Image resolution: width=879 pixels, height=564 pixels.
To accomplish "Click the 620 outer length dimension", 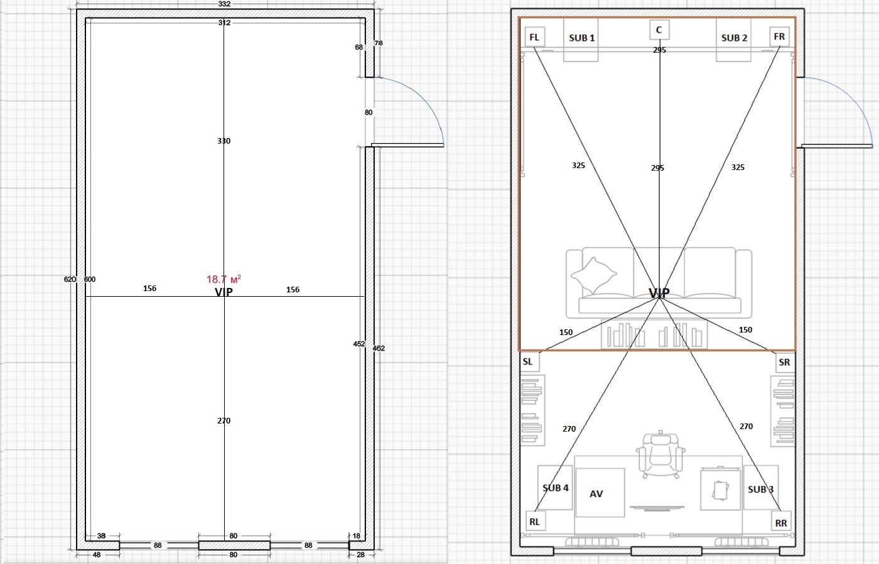I will (x=70, y=279).
